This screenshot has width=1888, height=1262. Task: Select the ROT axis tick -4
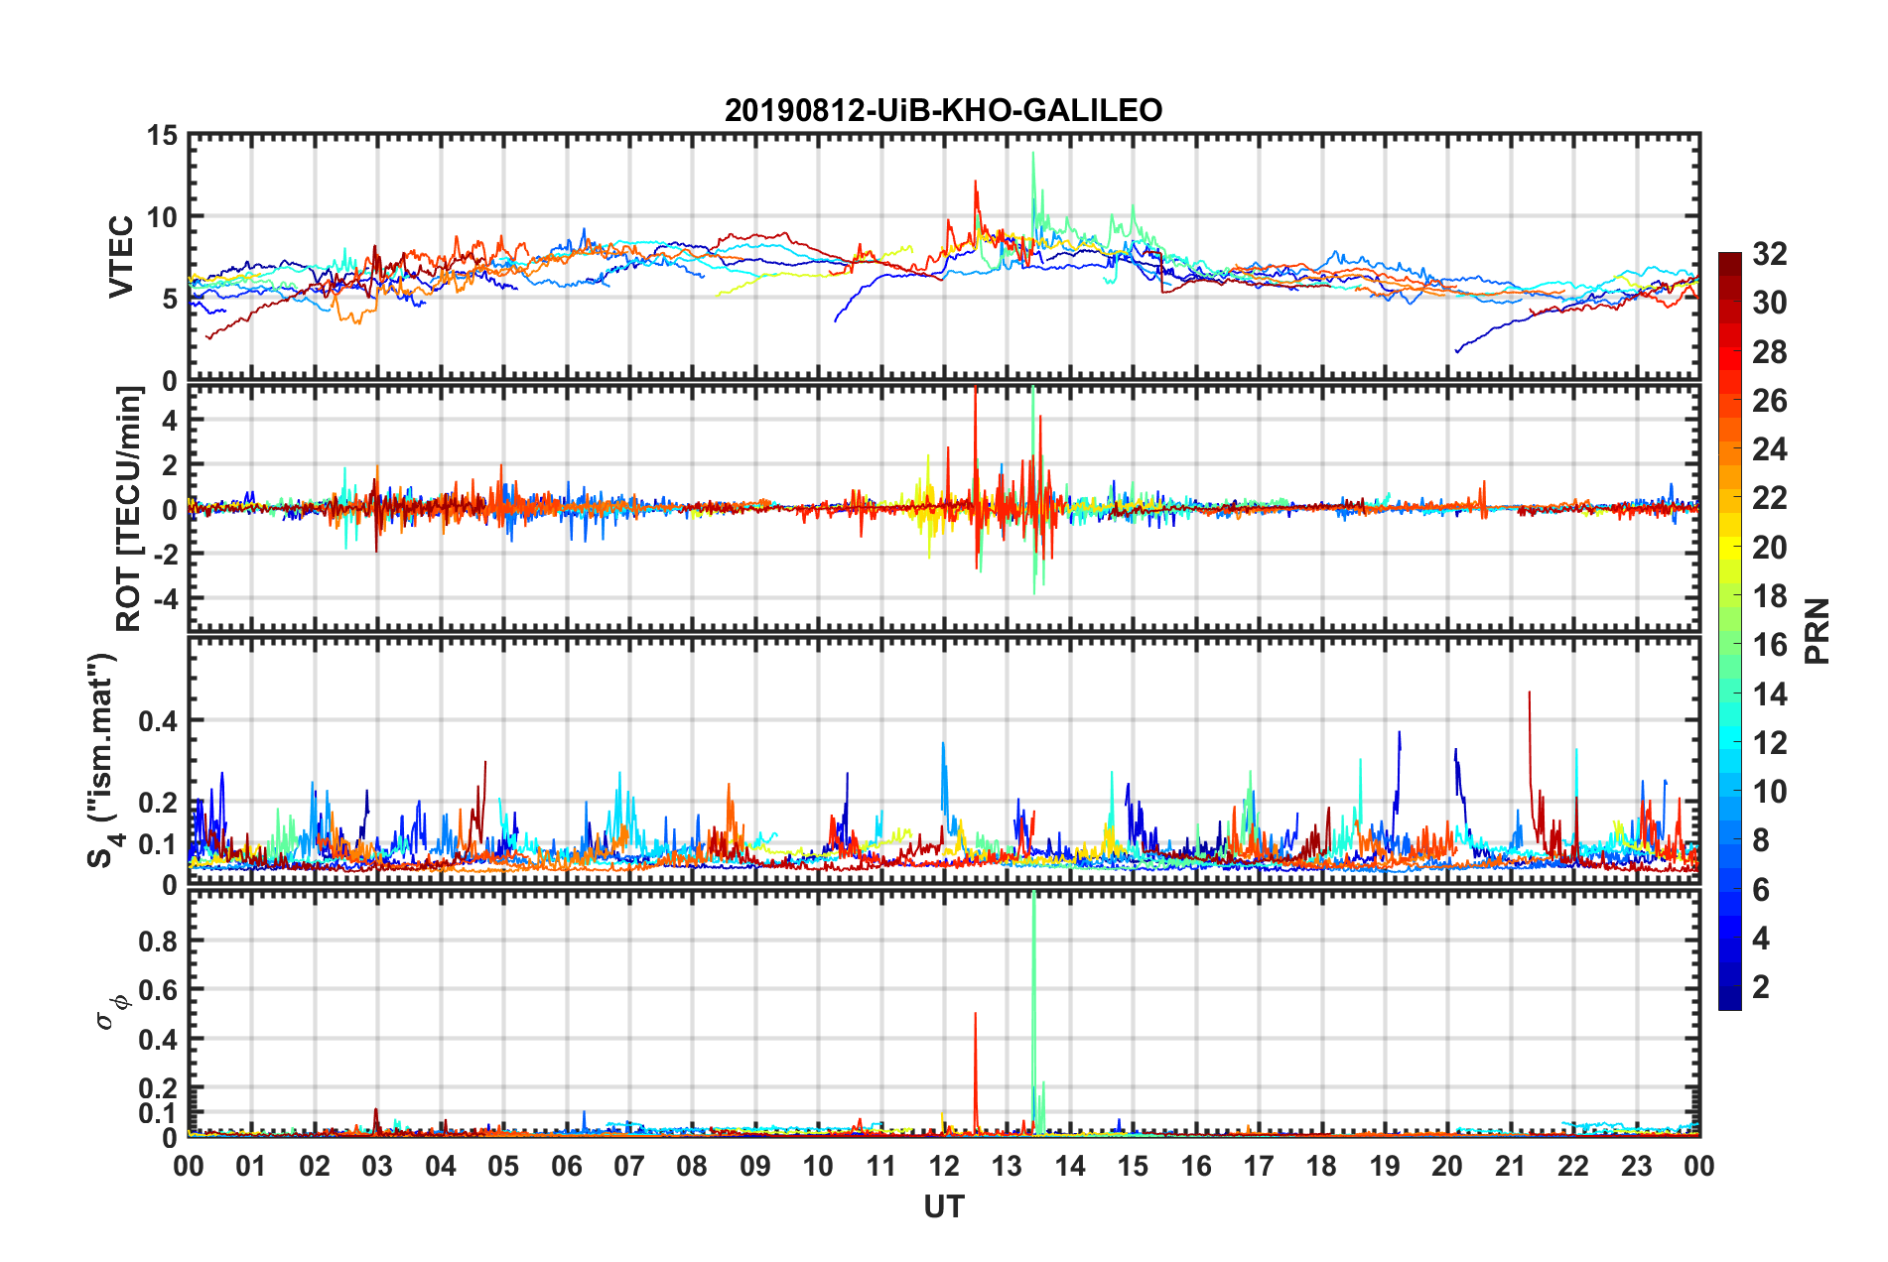[x=165, y=598]
